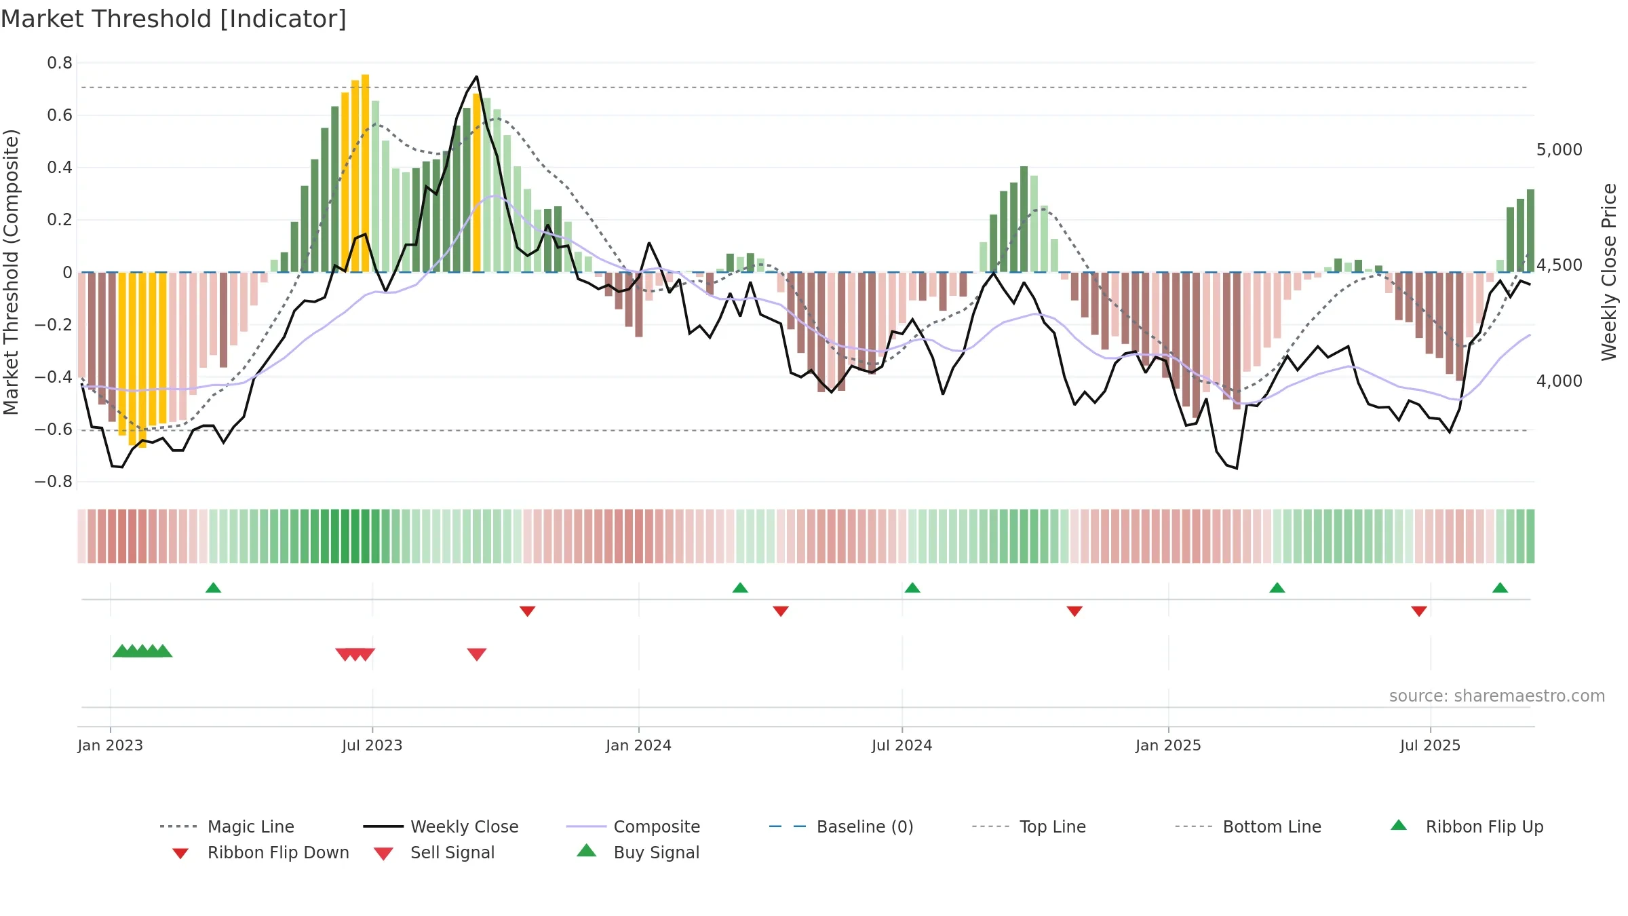Screen dimensions: 1628x916
Task: Click the 5,000 right axis price label
Action: click(1559, 150)
